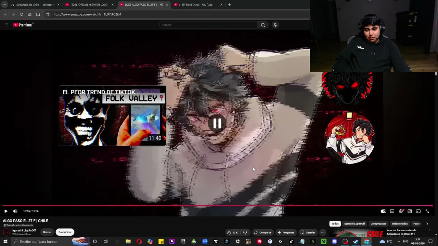Open a new browser tab
The width and height of the screenshot is (438, 246).
(229, 5)
